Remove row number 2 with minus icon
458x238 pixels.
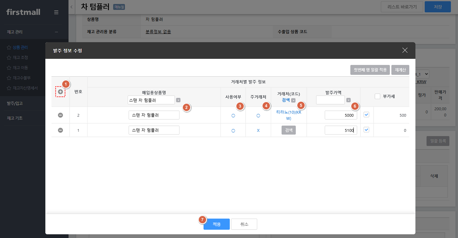pyautogui.click(x=61, y=115)
